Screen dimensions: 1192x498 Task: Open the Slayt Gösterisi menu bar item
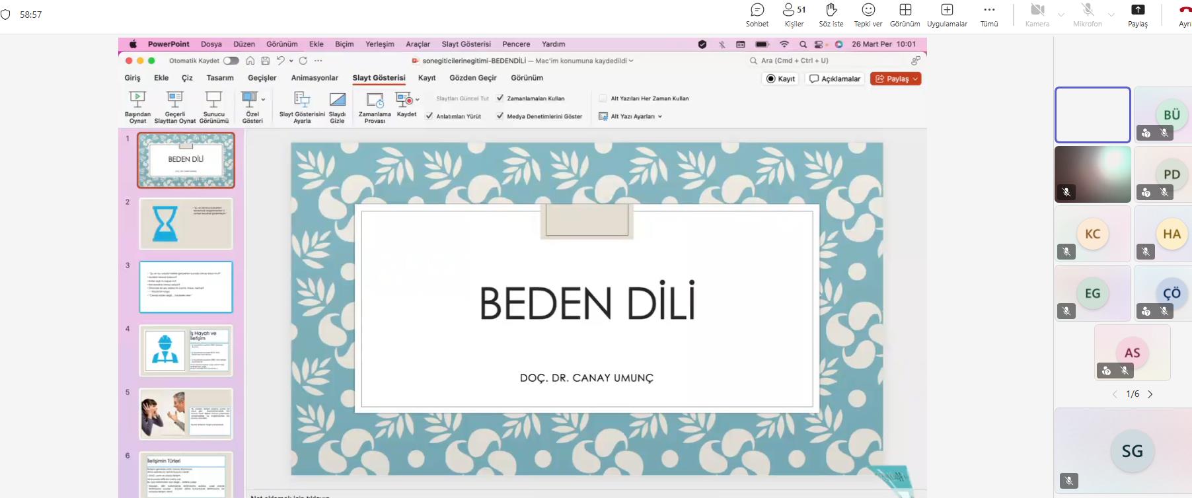[x=466, y=44]
